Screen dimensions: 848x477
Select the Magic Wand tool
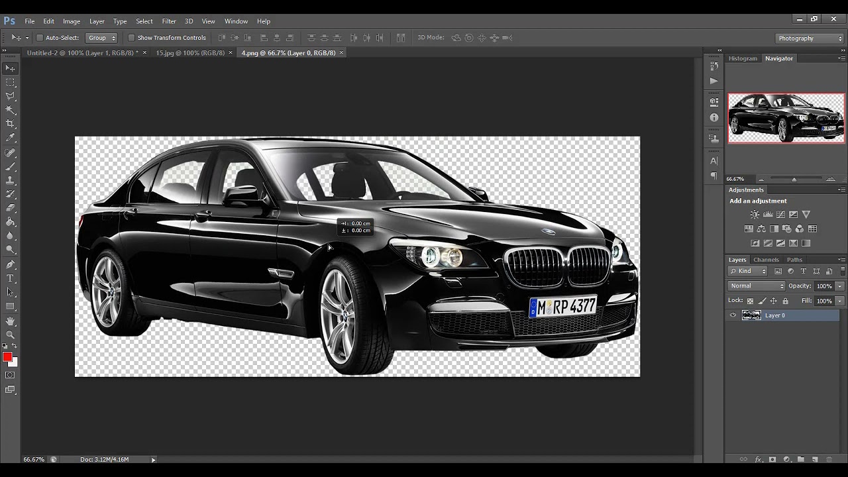click(11, 110)
